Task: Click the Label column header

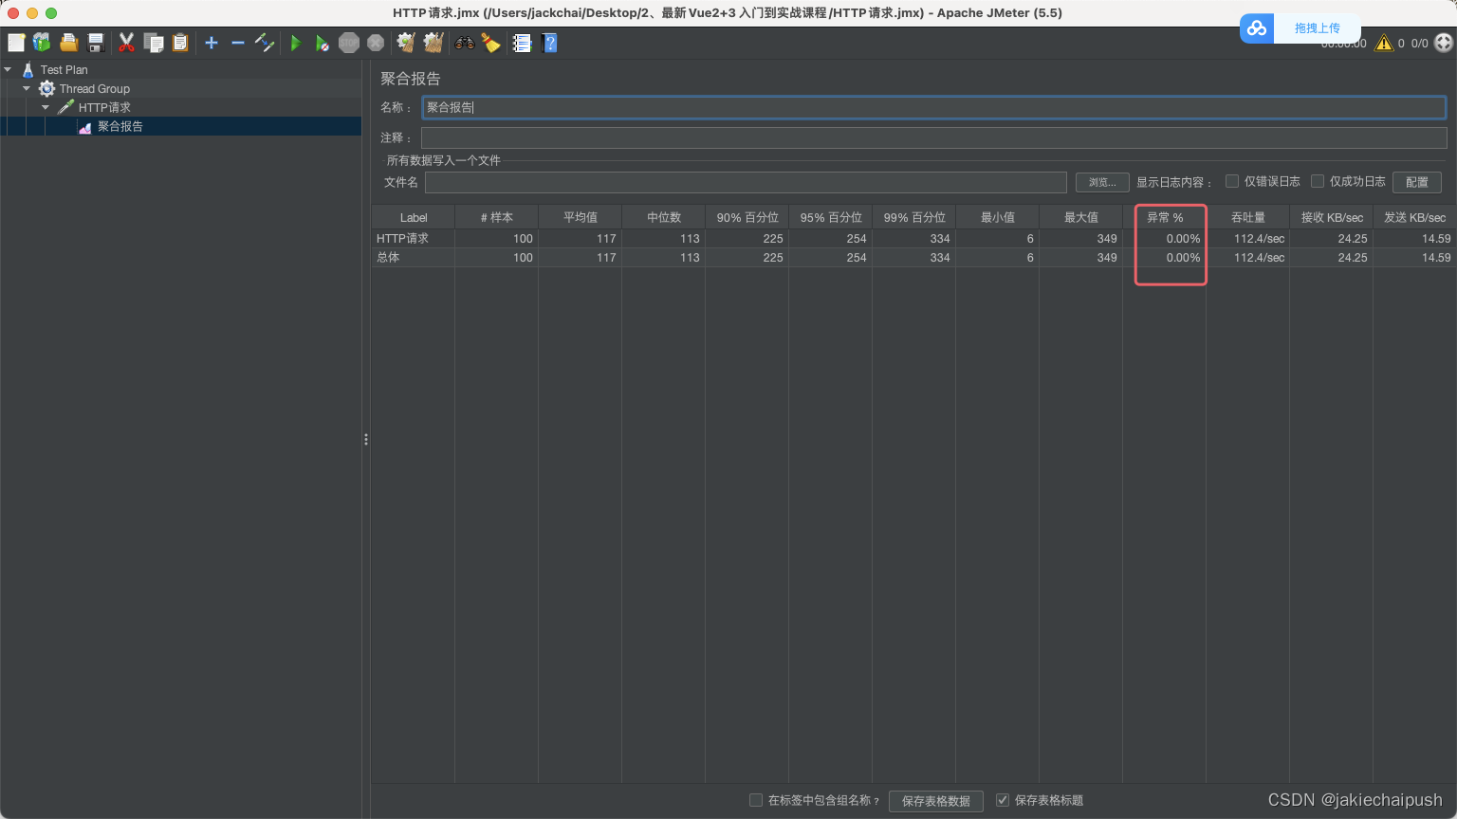Action: [x=414, y=217]
